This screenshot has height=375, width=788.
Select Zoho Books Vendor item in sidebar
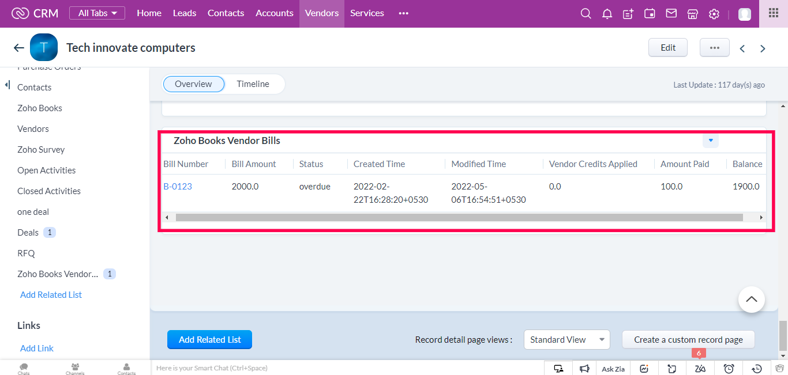[x=58, y=274]
